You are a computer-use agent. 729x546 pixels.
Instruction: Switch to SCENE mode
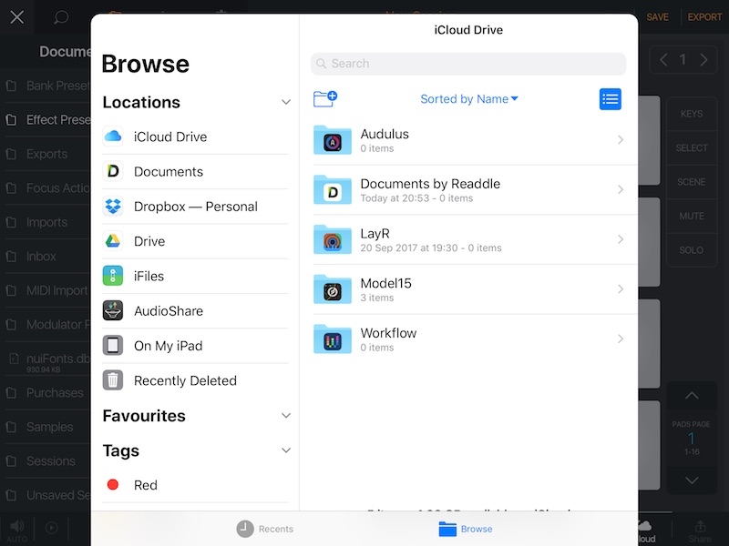[x=692, y=182]
